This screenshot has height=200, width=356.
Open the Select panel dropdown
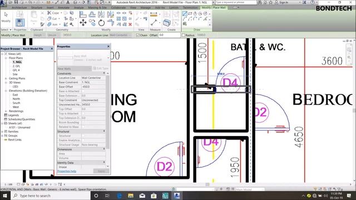click(6, 29)
